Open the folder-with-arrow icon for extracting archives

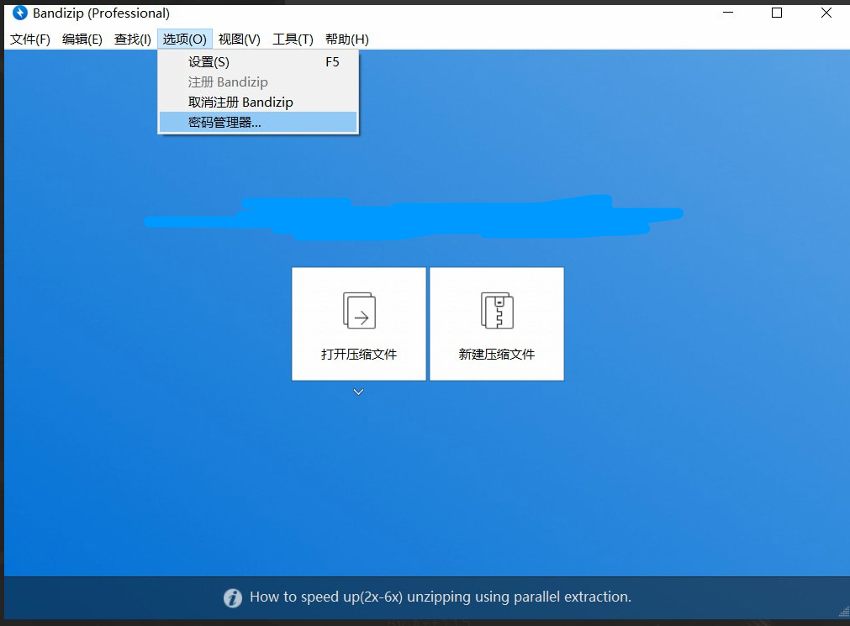click(358, 309)
